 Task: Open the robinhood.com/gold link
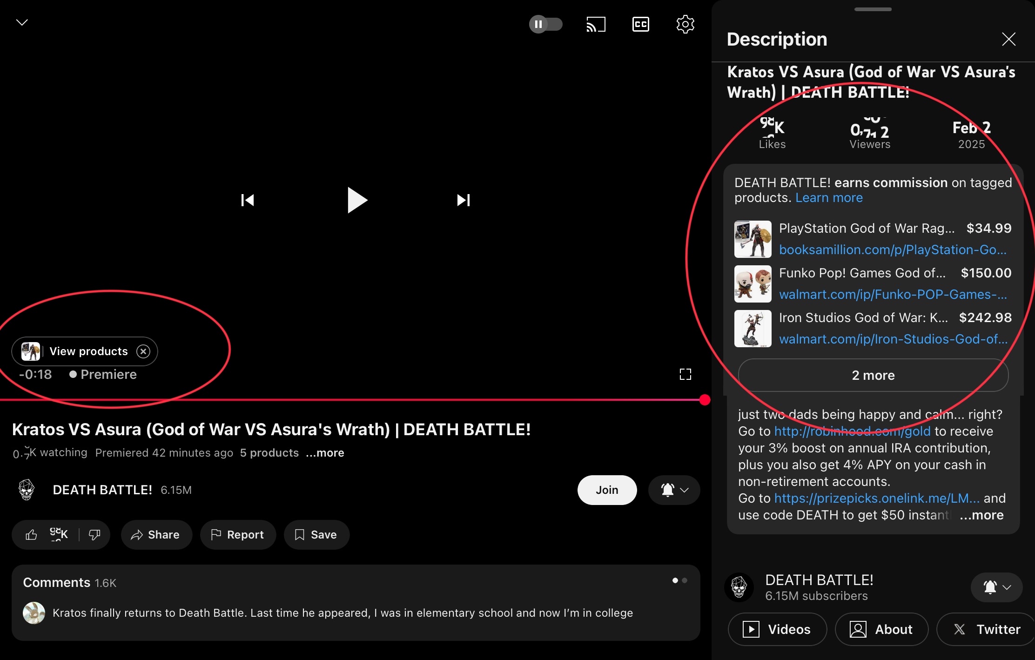[x=852, y=431]
